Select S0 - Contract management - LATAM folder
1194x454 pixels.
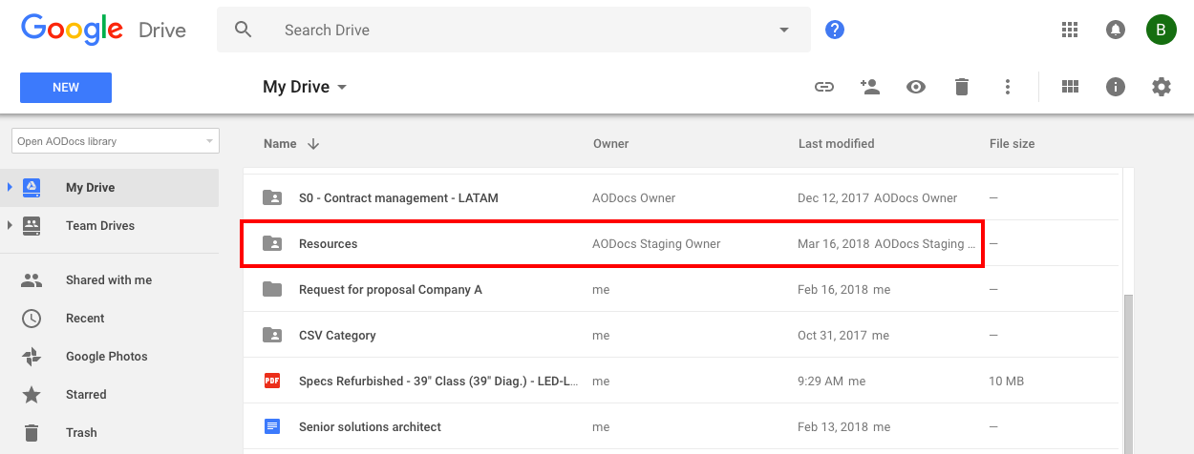(683, 198)
